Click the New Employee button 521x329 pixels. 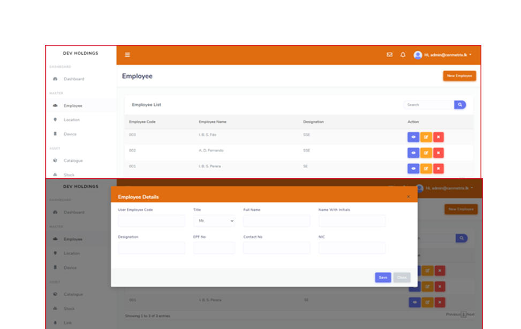pos(459,76)
